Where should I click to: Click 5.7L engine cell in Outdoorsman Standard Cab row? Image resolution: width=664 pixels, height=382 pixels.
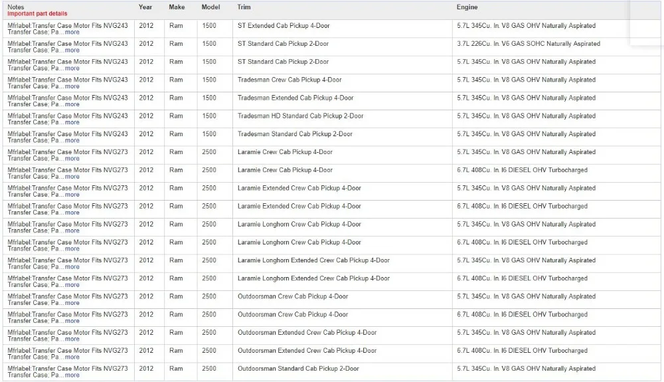527,369
